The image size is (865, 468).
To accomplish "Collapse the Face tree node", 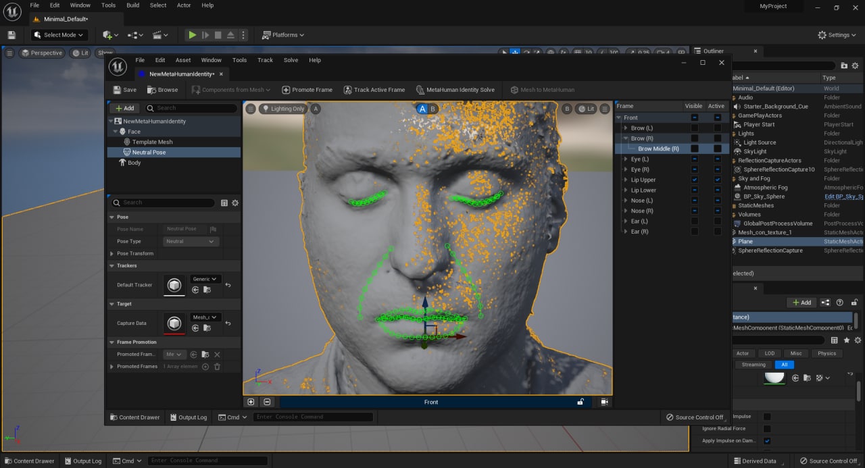I will (x=116, y=132).
